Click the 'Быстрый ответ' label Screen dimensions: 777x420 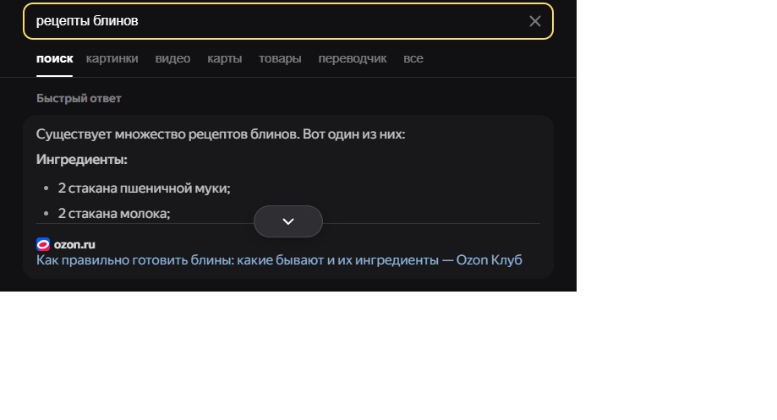click(x=79, y=98)
